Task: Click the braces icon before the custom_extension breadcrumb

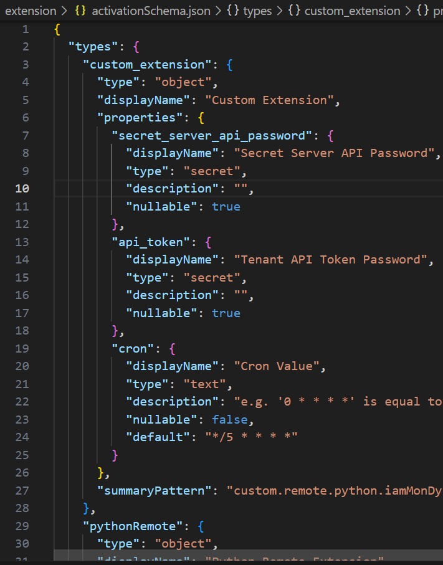Action: pos(293,11)
